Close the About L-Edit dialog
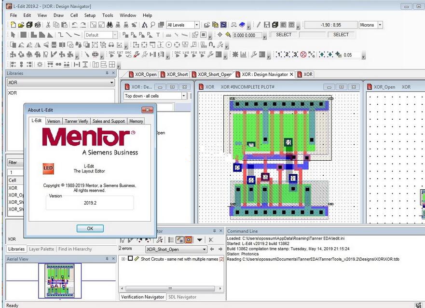The height and width of the screenshot is (308, 425). (x=148, y=110)
